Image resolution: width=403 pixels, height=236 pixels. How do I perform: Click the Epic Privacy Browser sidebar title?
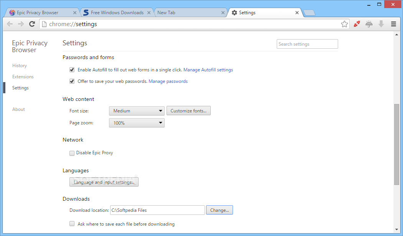tap(30, 46)
